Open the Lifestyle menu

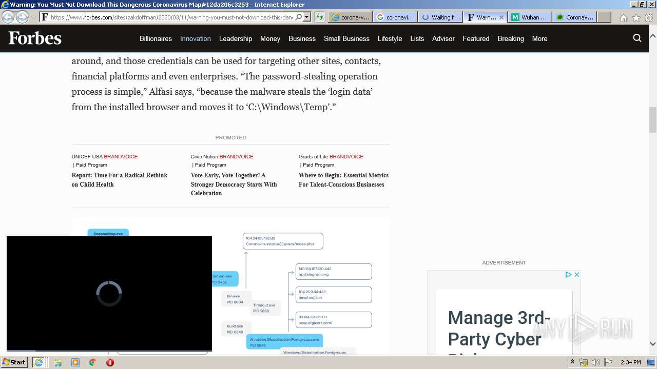click(390, 38)
